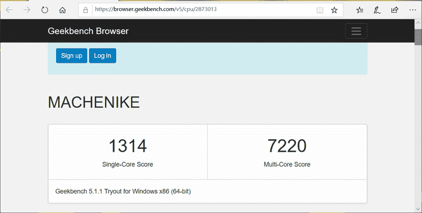Go forward with the browser forward arrow
This screenshot has height=213, width=422.
click(27, 10)
